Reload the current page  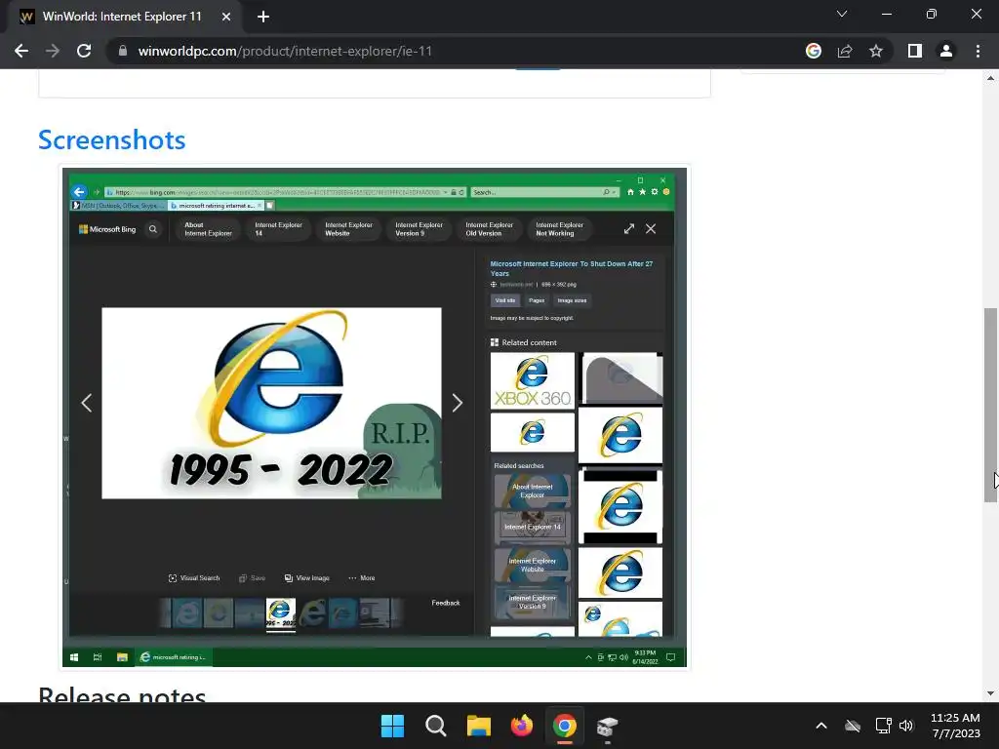tap(84, 51)
